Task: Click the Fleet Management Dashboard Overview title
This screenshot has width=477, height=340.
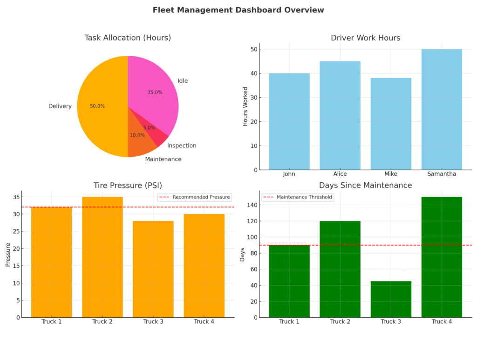Action: pos(238,10)
